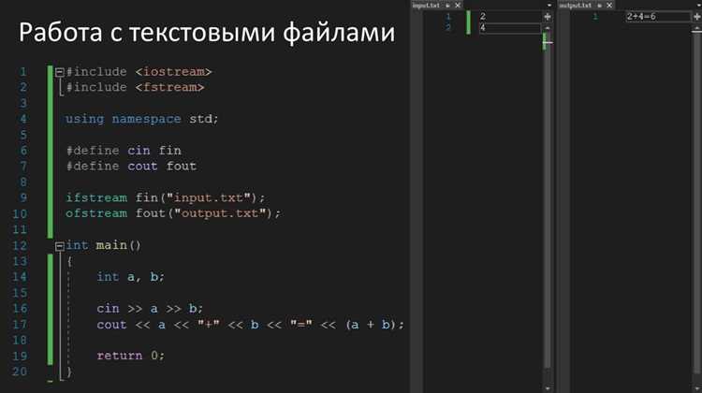702x393 pixels.
Task: Click scroll-up arrow of input.txt pane
Action: [x=548, y=28]
